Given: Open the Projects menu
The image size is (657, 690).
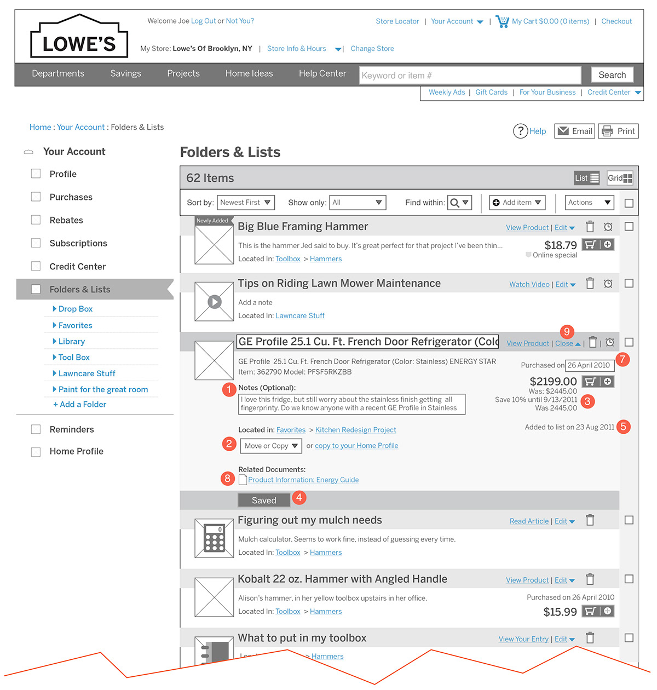Looking at the screenshot, I should 183,73.
